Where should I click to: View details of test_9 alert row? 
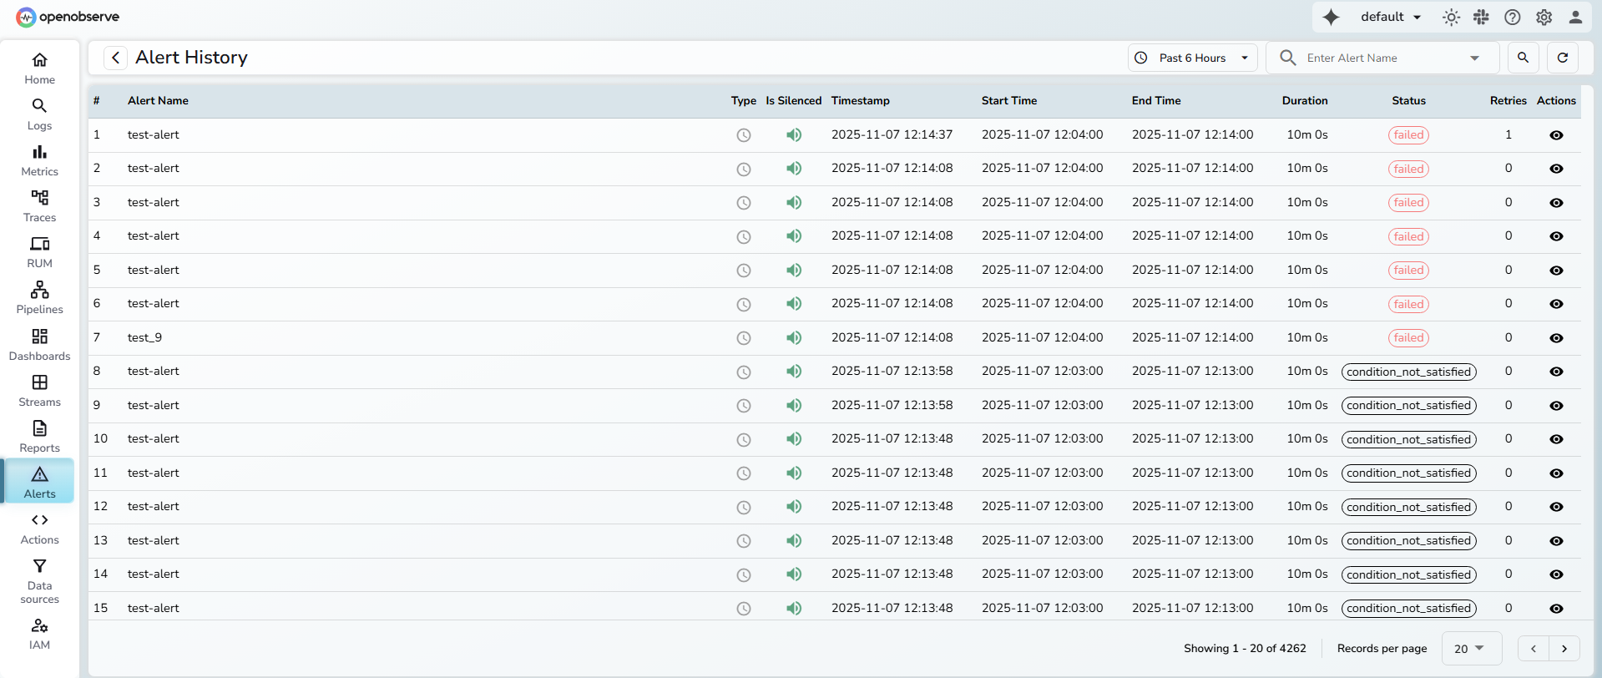pyautogui.click(x=1556, y=338)
